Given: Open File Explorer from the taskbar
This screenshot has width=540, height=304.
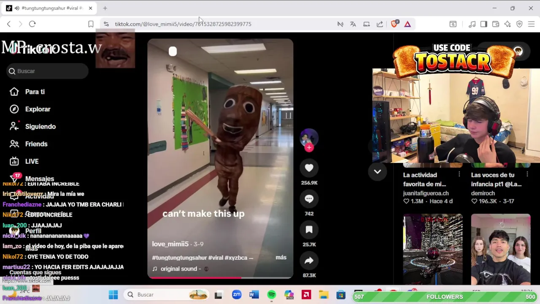Looking at the screenshot, I should (x=324, y=295).
